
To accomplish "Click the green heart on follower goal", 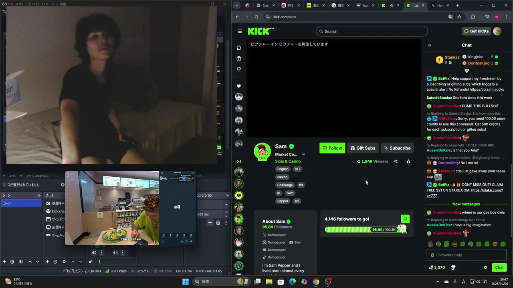I will pos(405,219).
